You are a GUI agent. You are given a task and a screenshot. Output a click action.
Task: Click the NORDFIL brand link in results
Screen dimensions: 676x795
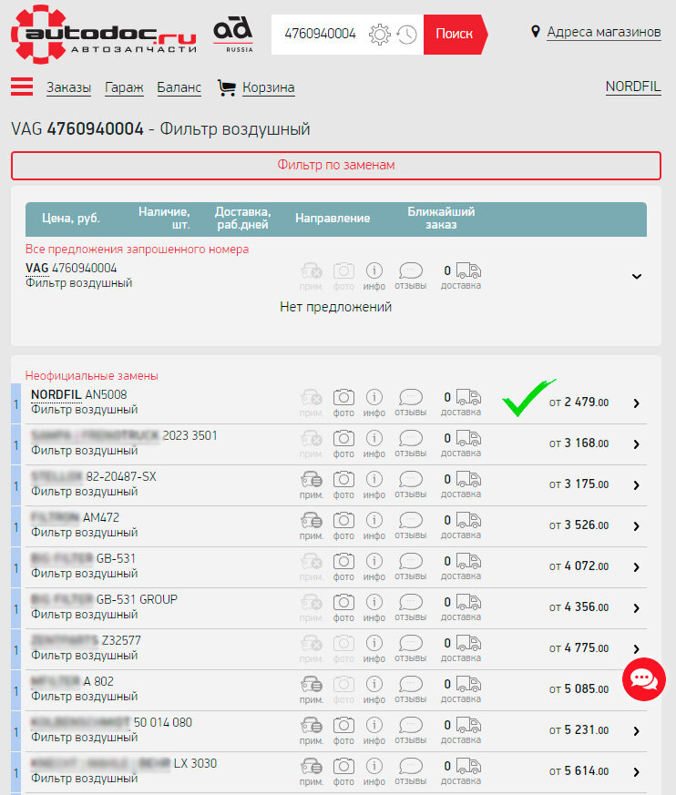56,394
